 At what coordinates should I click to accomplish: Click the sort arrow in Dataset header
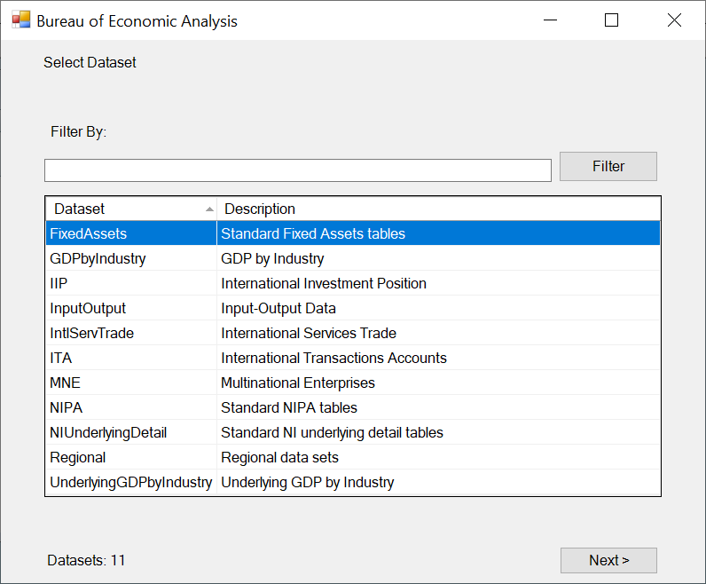click(209, 209)
